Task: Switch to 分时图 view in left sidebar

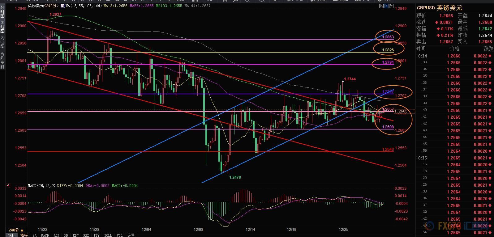Action: click(2, 13)
